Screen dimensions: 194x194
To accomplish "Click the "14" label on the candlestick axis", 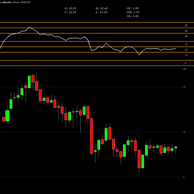I will click(x=184, y=132).
